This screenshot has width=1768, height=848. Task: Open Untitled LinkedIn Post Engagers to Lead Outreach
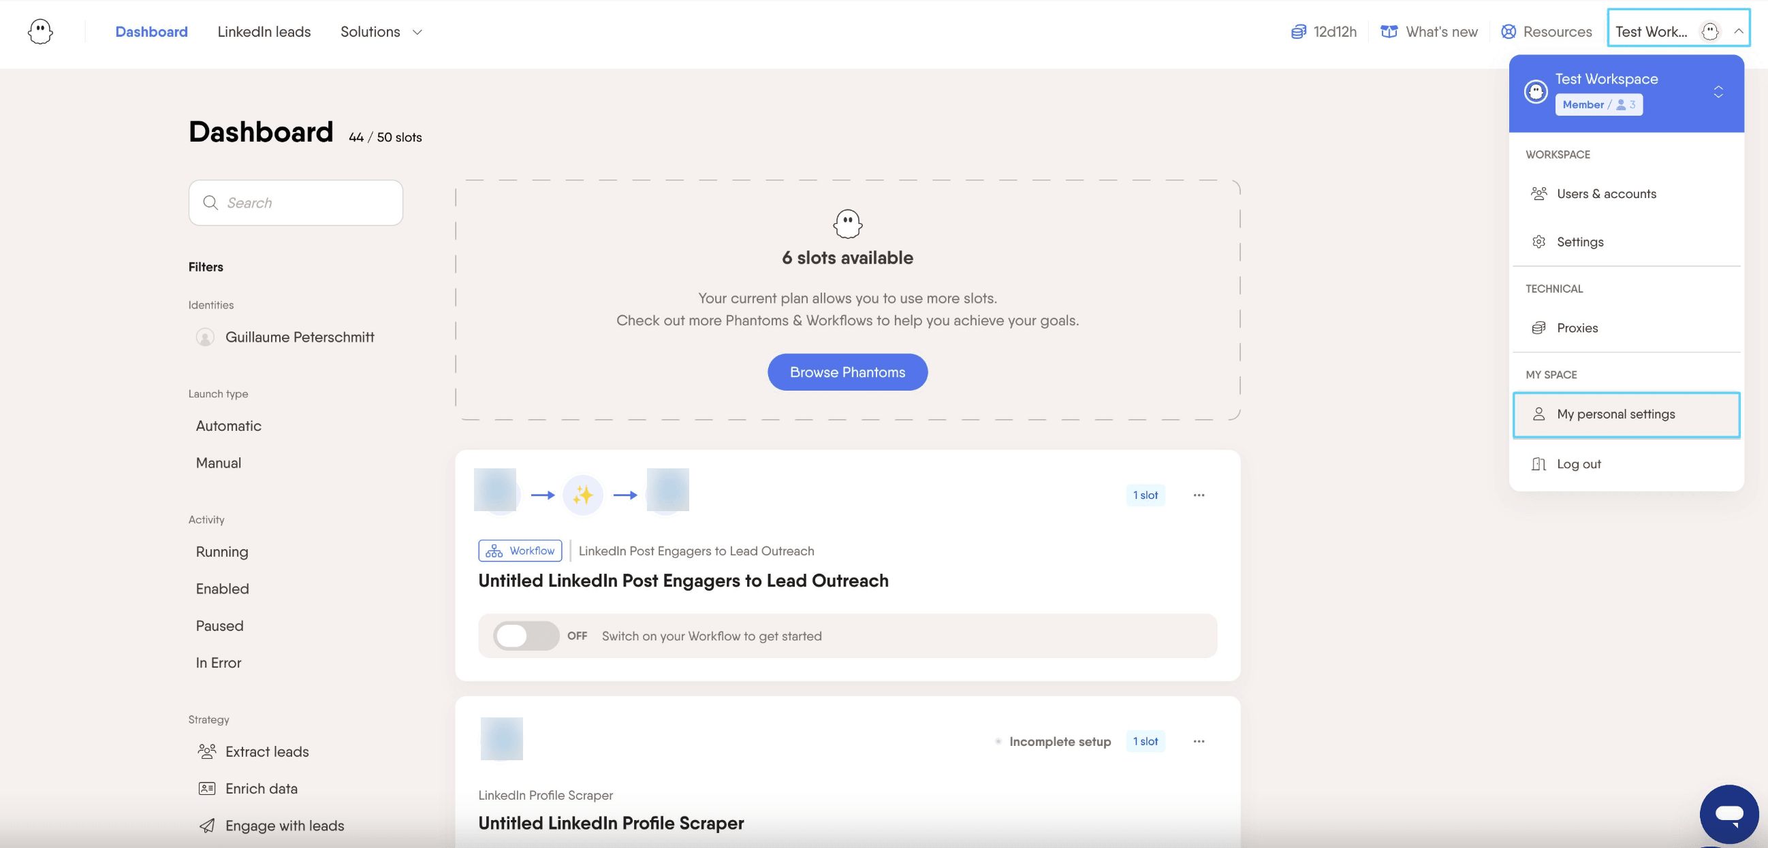(683, 581)
